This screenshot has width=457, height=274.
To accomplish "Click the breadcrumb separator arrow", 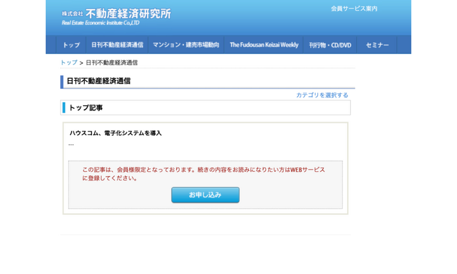I will (x=81, y=62).
